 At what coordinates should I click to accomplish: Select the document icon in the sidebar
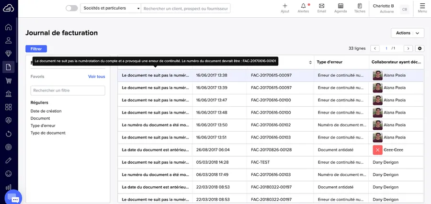9,67
